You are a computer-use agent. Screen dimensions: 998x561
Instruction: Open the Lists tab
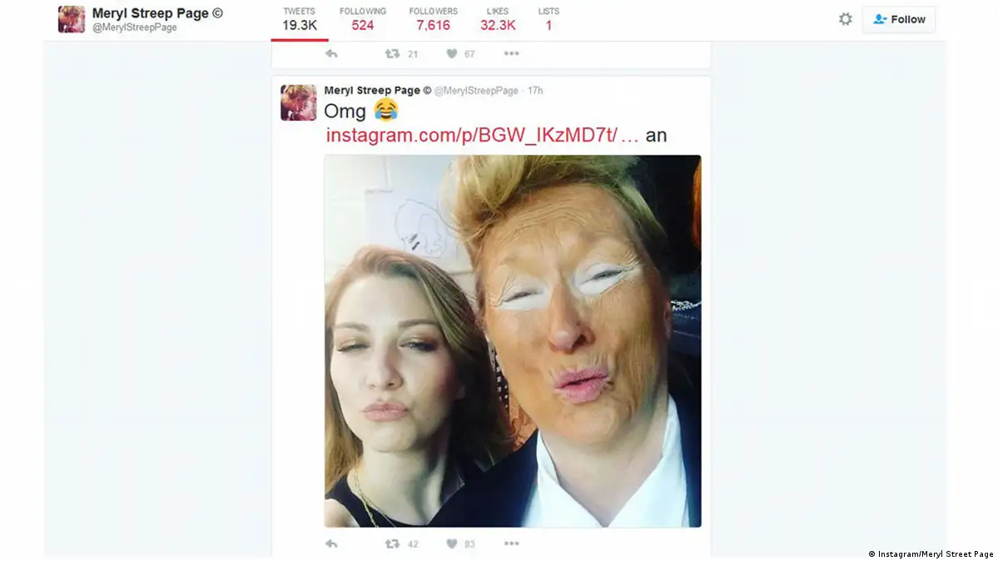(x=549, y=19)
